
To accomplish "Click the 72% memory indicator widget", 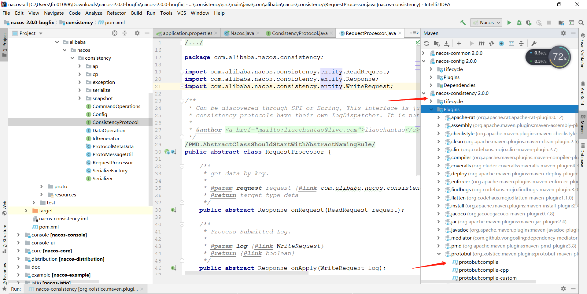I will (559, 57).
